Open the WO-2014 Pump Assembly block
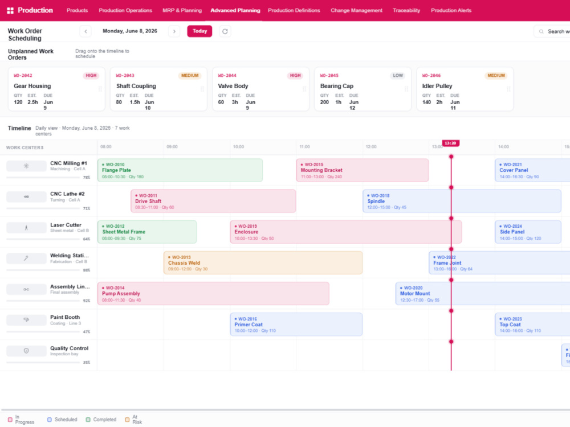This screenshot has width=570, height=427. point(213,293)
